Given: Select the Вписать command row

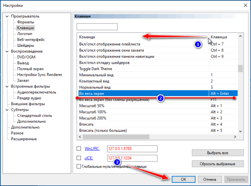Looking at the screenshot, I should coord(158,124).
